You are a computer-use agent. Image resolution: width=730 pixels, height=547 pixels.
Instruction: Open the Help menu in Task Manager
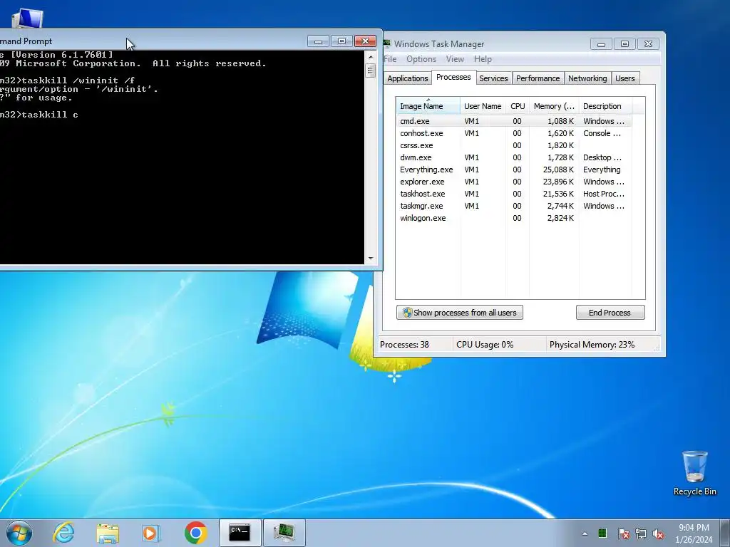(x=483, y=59)
